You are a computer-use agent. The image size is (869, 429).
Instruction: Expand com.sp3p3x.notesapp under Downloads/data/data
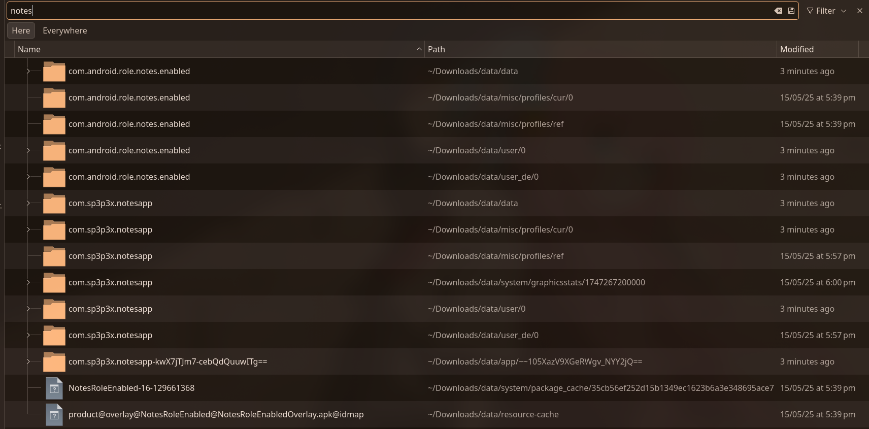click(28, 204)
